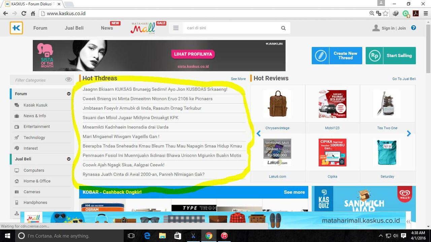Click the Handphones phone icon
This screenshot has height=242, width=431.
(x=17, y=203)
